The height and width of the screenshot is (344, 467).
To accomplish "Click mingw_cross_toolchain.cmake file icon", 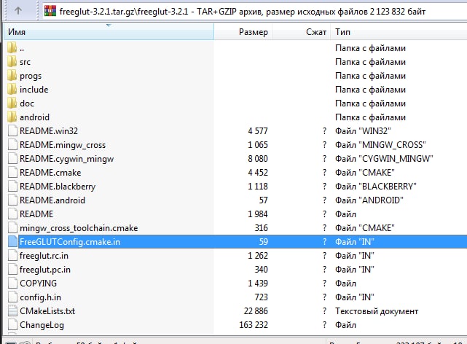I will point(12,228).
